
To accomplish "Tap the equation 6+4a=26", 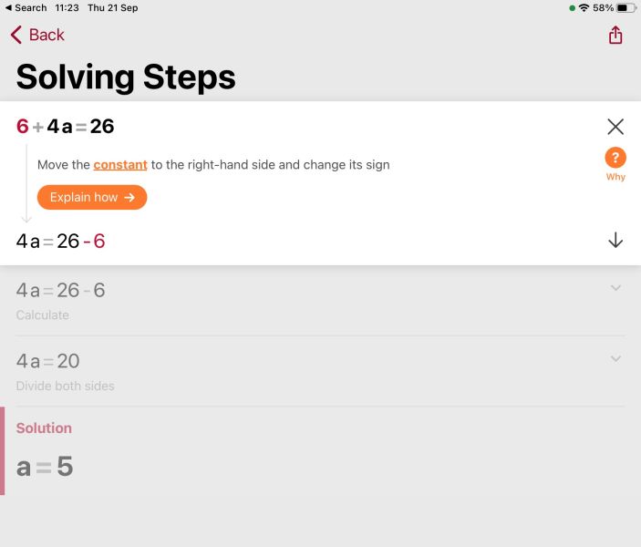I will pyautogui.click(x=65, y=127).
